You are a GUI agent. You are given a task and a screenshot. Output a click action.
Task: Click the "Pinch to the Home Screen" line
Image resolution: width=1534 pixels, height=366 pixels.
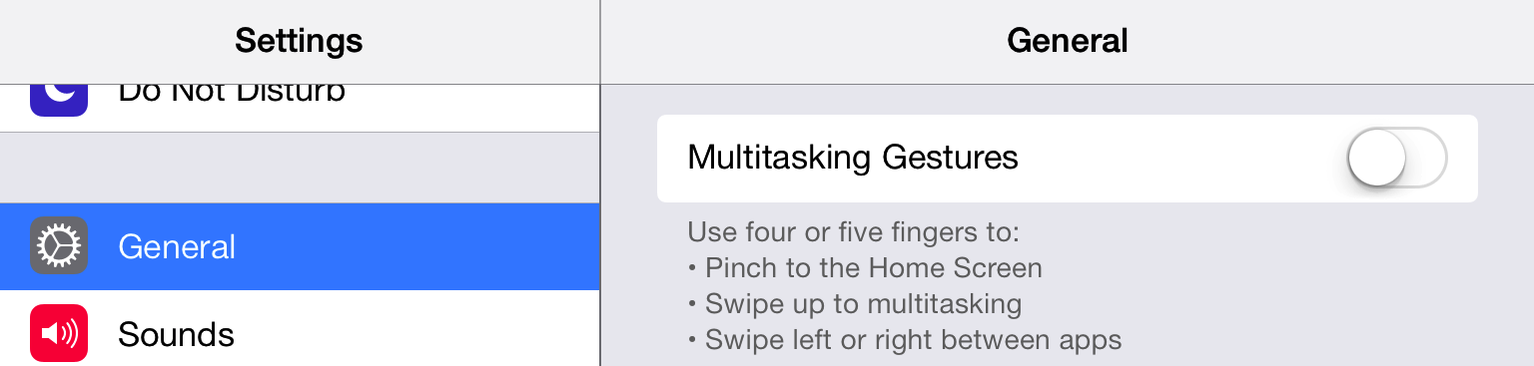(865, 268)
